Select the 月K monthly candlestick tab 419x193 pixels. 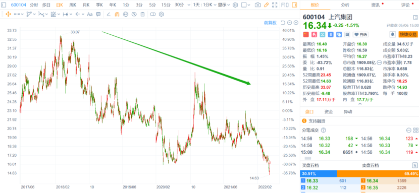click(x=86, y=5)
